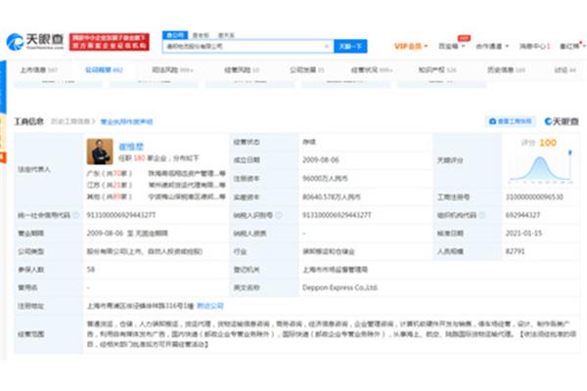Open the Tianyancha logo home link

point(35,42)
